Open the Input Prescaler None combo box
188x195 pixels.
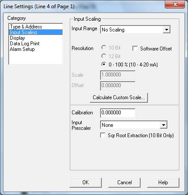134,125
